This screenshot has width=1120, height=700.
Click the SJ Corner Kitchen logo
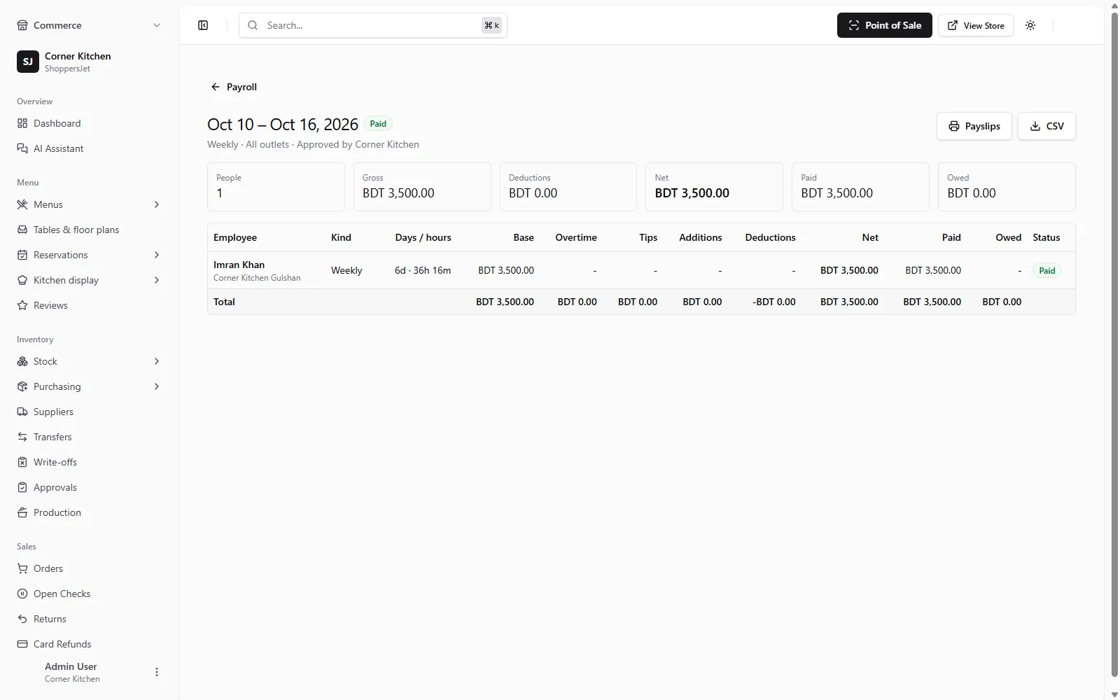click(x=28, y=62)
